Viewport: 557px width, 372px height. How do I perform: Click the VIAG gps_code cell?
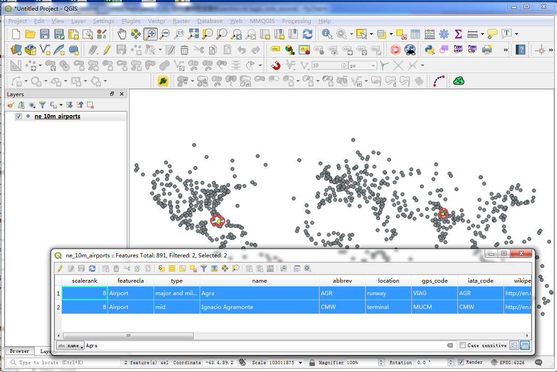point(434,293)
